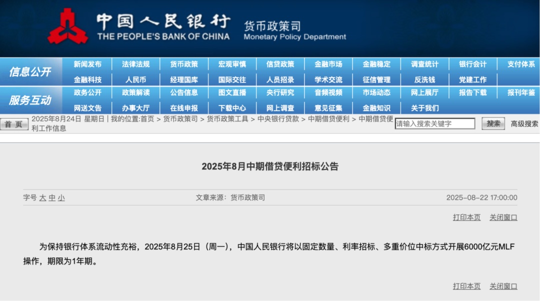The image size is (540, 301).
Task: Click the 首页 home button
Action: (14, 124)
